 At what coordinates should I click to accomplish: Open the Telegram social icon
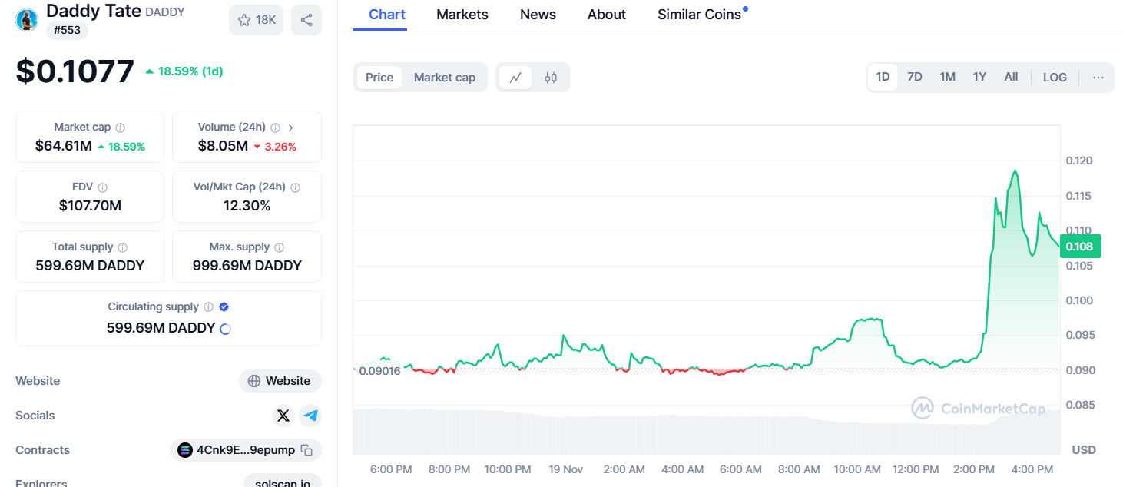[310, 416]
